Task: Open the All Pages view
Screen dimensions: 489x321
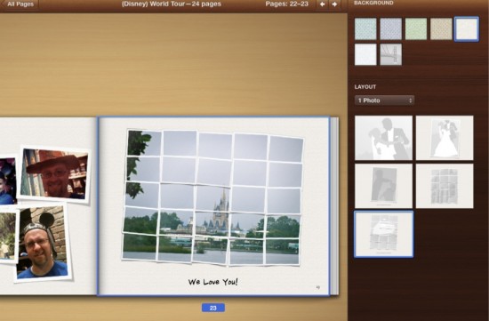Action: point(20,4)
